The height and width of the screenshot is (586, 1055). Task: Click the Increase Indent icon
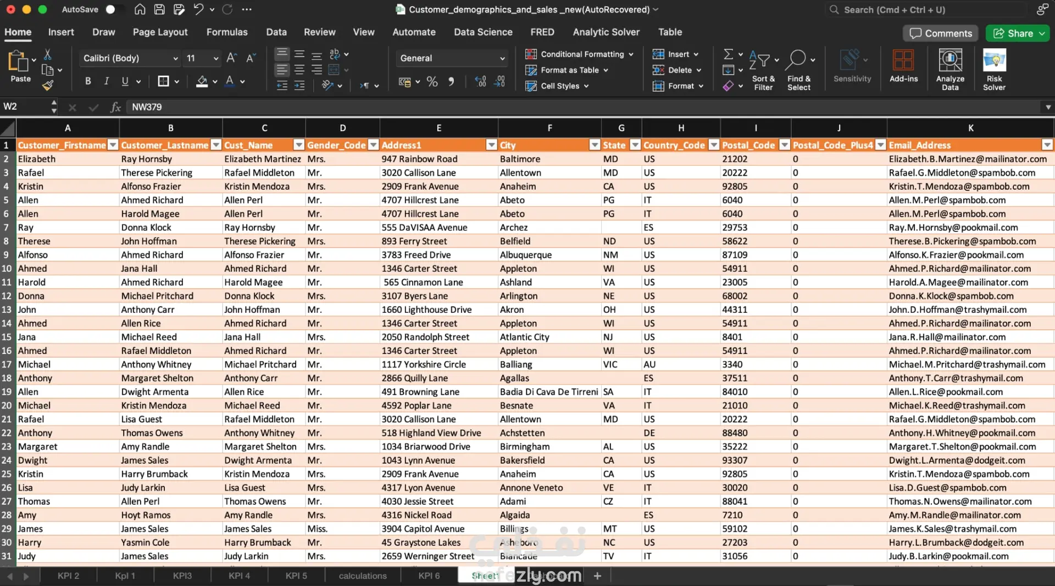tap(299, 86)
